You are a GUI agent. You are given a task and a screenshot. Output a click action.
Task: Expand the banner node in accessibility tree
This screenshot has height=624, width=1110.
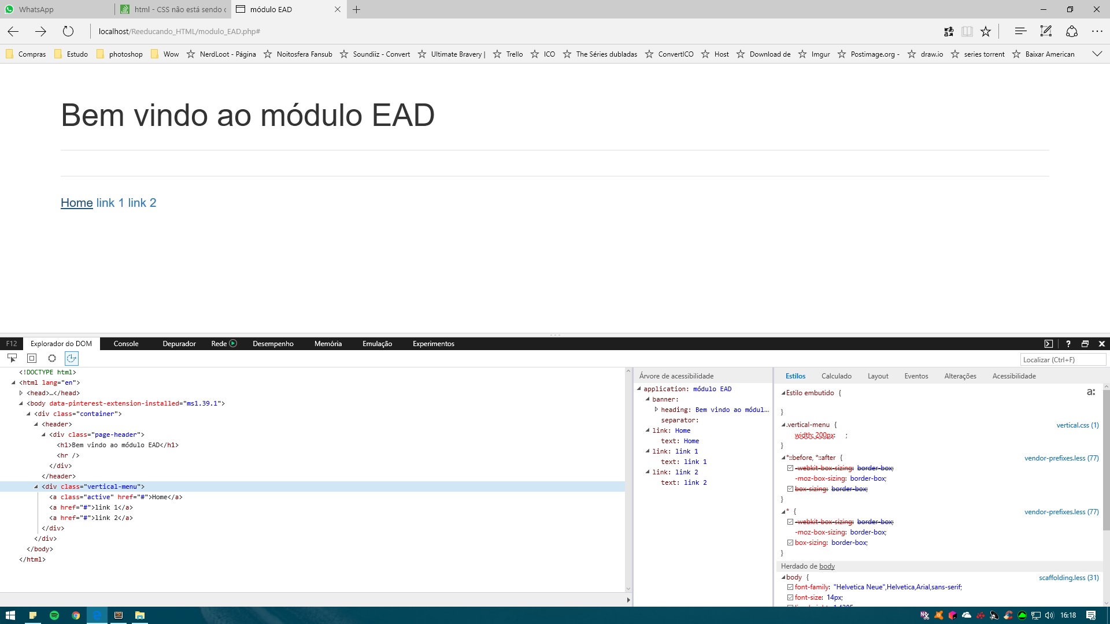(x=649, y=399)
